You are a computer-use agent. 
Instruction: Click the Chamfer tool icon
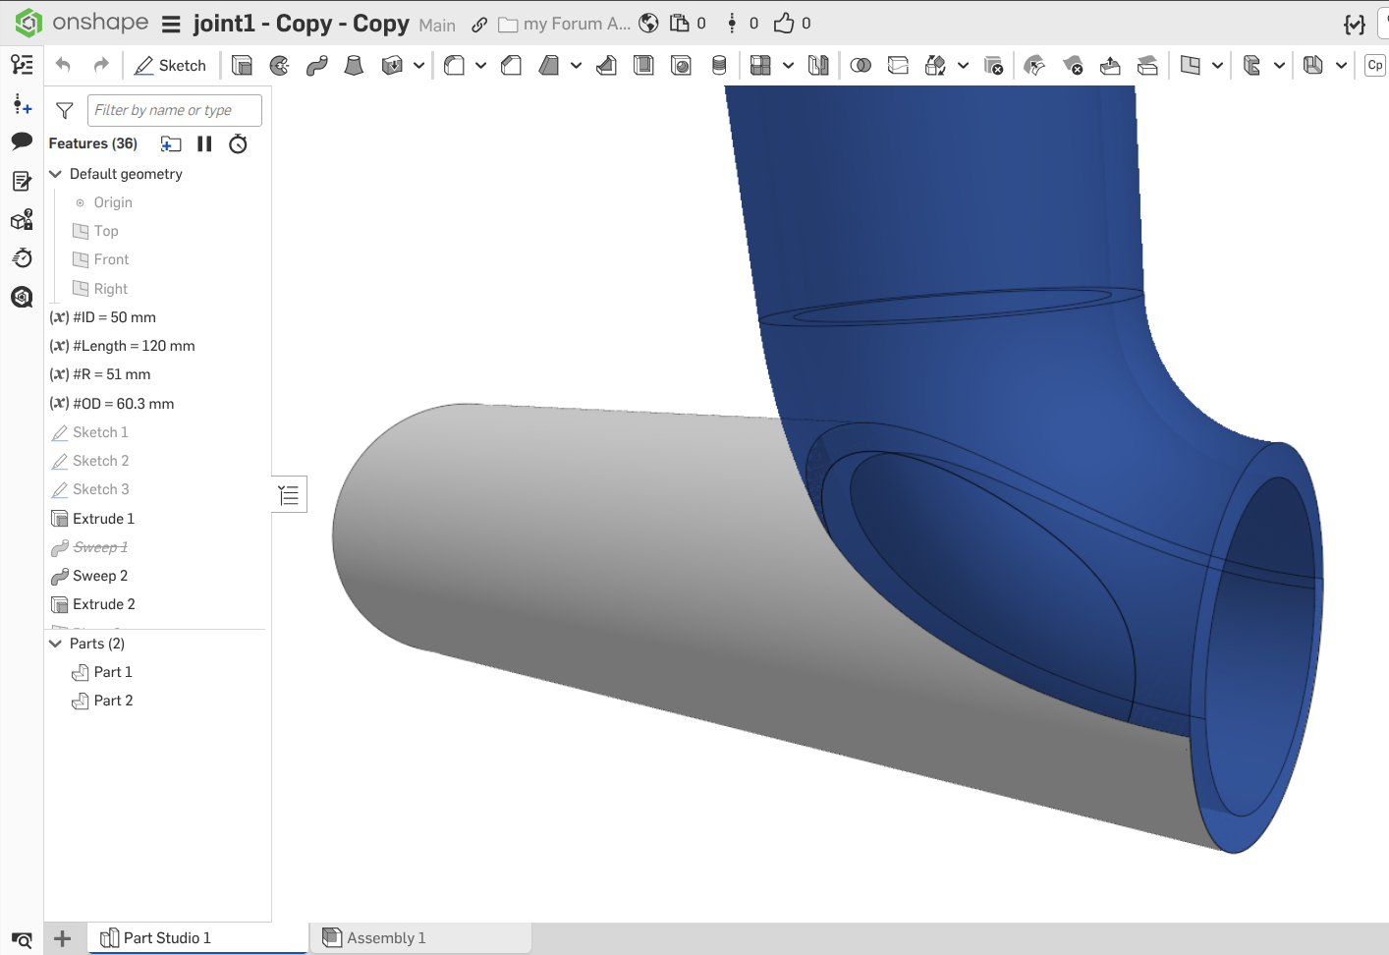511,66
